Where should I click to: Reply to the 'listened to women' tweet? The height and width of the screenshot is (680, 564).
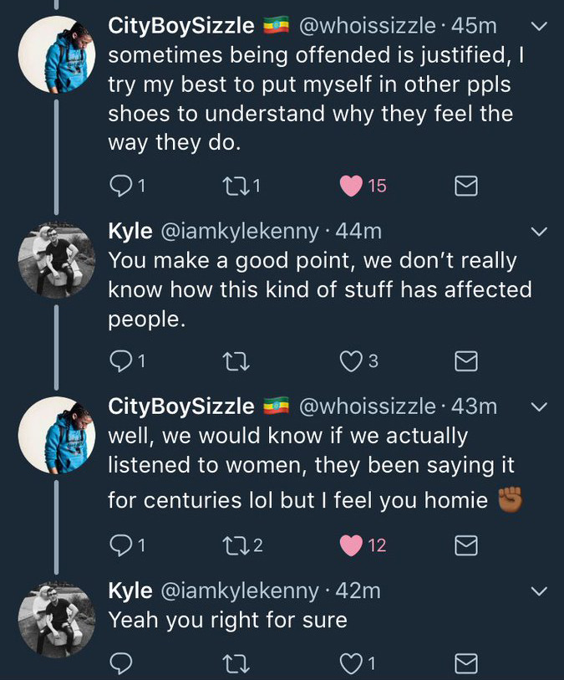click(122, 545)
